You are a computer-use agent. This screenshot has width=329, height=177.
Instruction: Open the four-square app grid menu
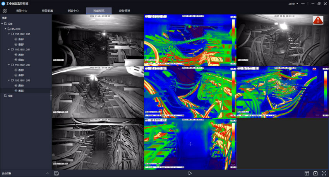[5, 10]
